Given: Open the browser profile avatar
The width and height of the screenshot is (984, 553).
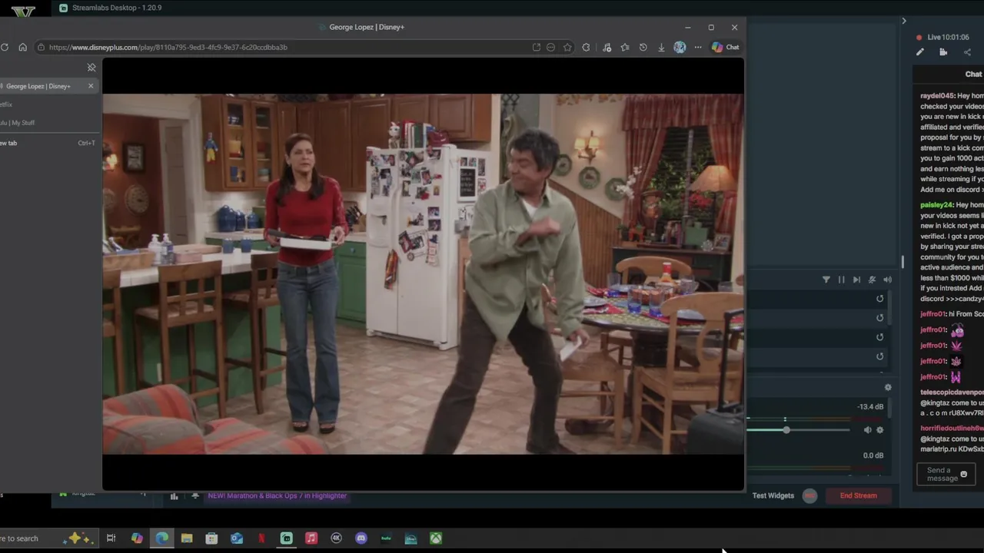Looking at the screenshot, I should point(680,47).
